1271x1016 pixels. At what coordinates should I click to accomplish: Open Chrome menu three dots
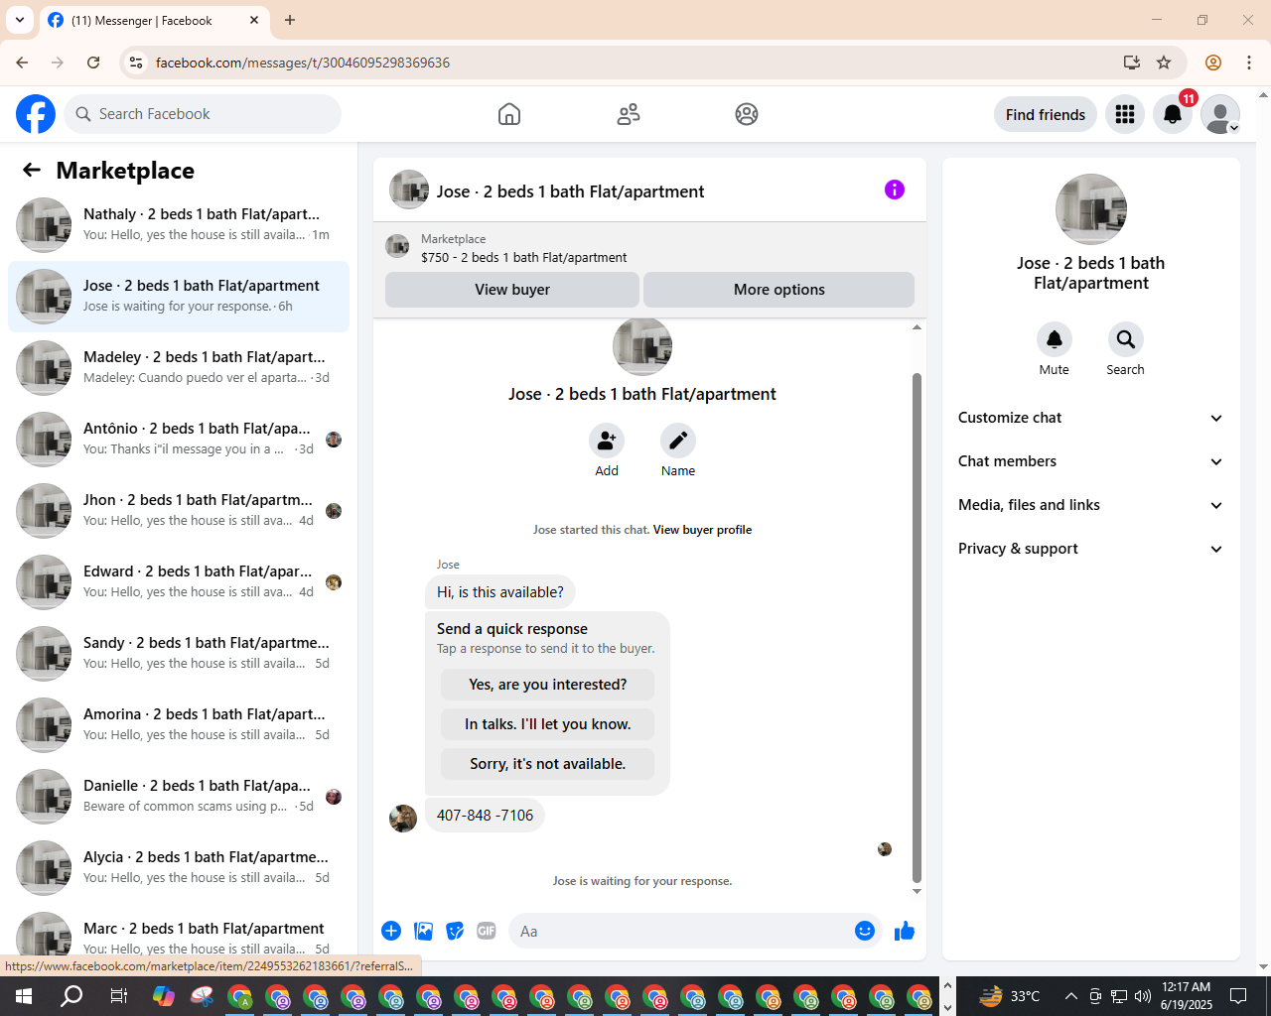pos(1249,63)
